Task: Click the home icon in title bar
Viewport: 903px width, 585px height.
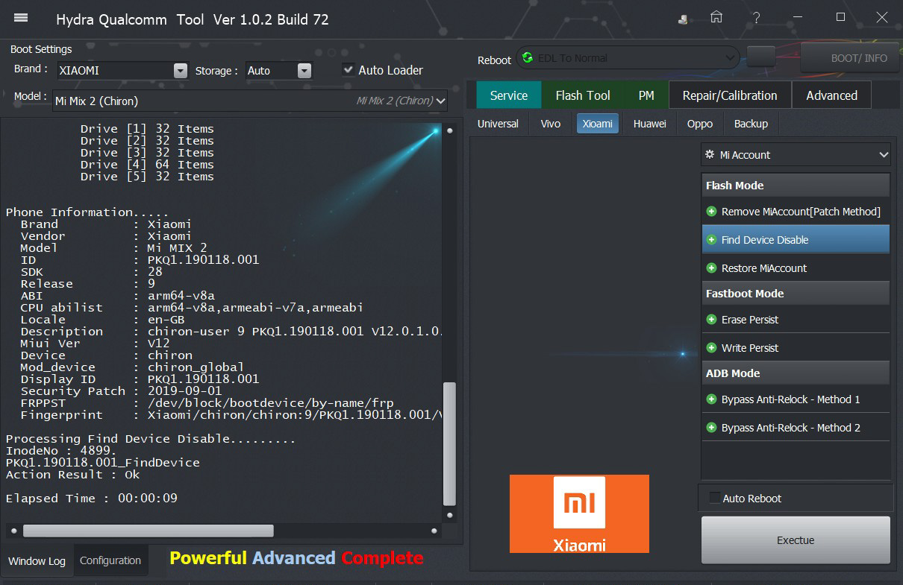Action: pos(716,18)
